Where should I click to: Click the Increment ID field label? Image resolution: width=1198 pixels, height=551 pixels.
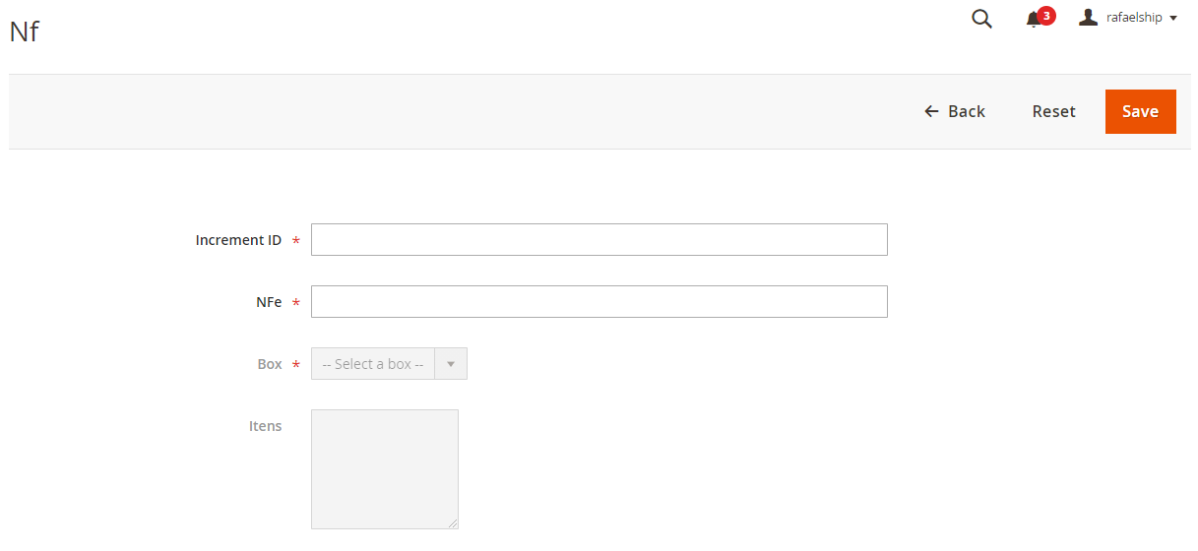pyautogui.click(x=238, y=240)
